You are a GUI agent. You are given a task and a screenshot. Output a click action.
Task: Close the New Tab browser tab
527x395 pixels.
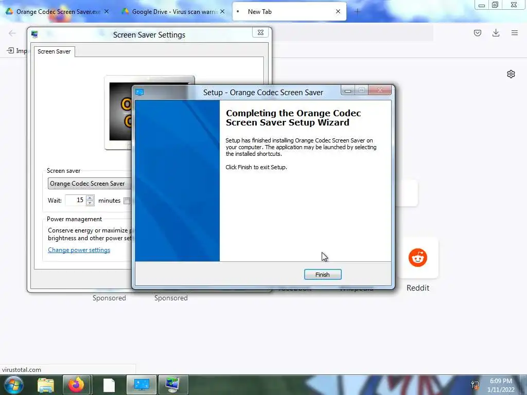click(338, 11)
